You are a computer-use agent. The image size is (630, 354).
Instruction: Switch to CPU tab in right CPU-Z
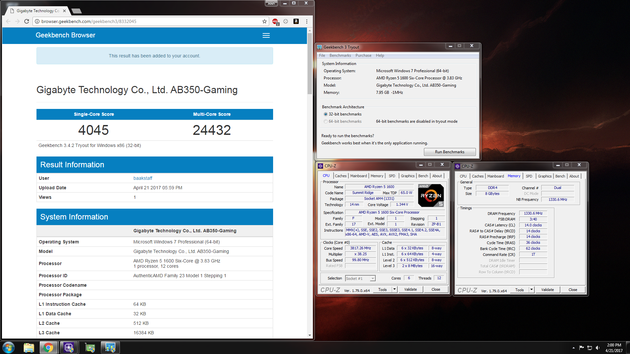click(x=463, y=176)
